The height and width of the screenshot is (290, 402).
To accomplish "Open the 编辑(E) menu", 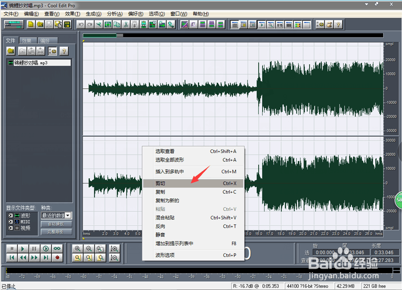I will (31, 14).
